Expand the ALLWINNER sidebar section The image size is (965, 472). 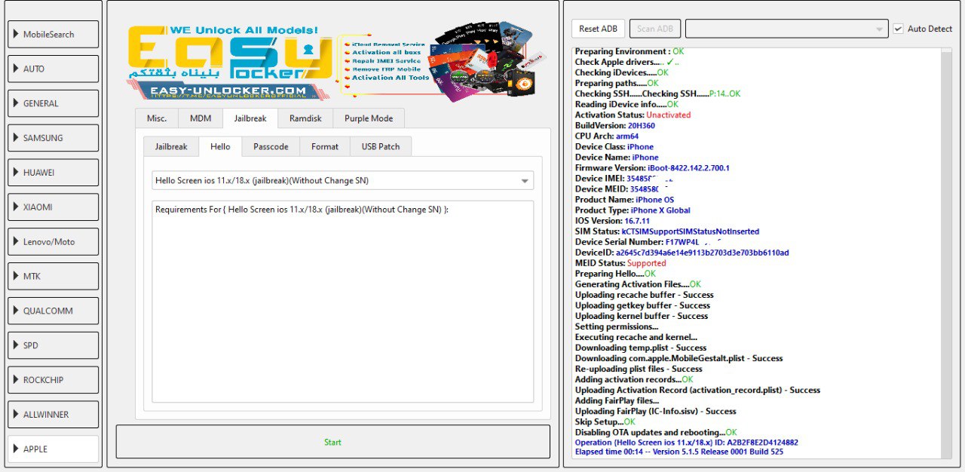pos(53,415)
